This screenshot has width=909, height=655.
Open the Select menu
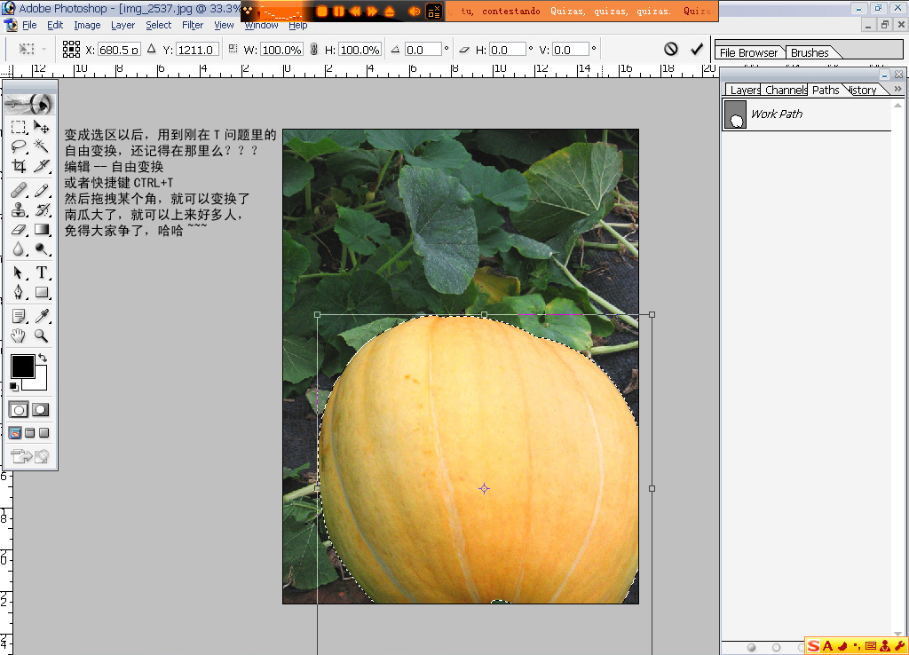pyautogui.click(x=158, y=25)
